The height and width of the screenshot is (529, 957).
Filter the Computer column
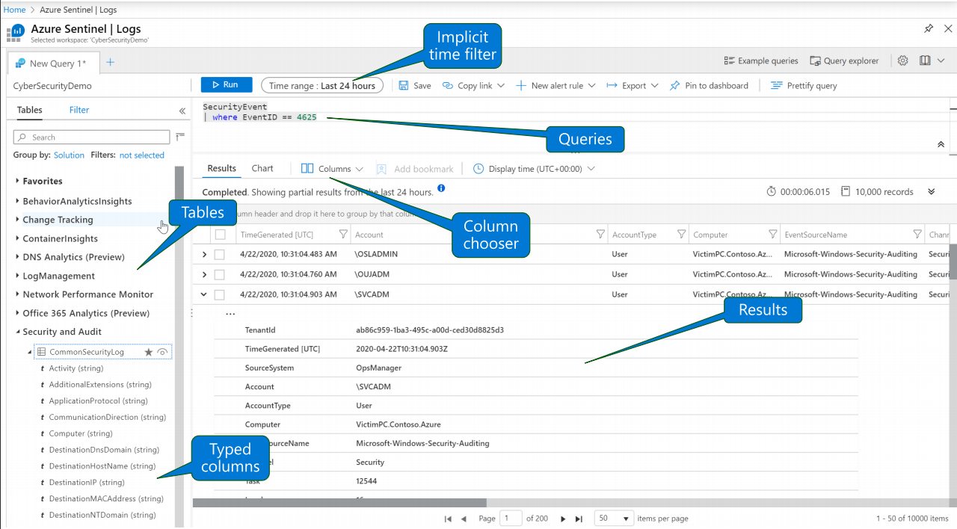click(774, 235)
